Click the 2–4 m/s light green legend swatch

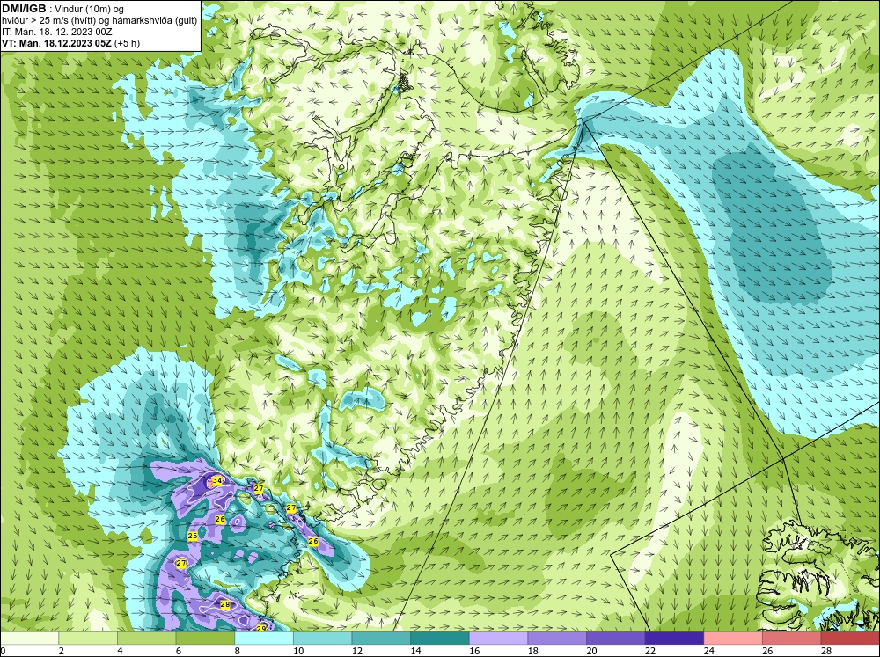(88, 639)
